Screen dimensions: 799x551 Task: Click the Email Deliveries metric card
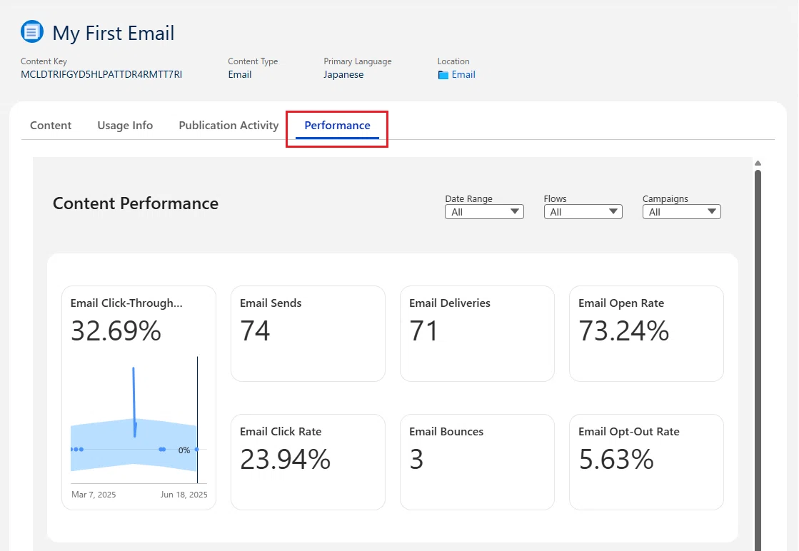click(477, 333)
